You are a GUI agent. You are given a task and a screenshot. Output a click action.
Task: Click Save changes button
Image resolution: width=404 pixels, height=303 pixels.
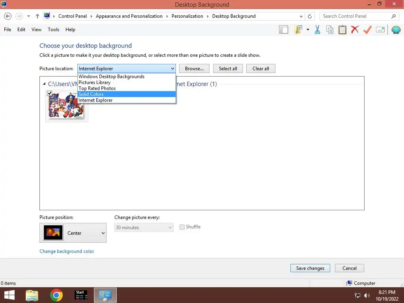310,268
